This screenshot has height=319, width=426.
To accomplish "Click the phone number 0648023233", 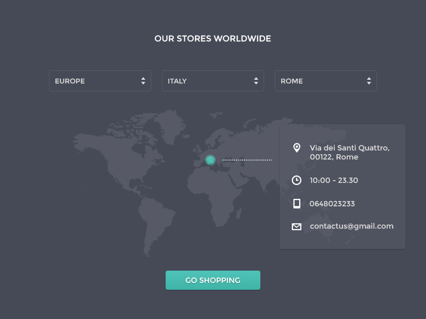I will coord(332,204).
